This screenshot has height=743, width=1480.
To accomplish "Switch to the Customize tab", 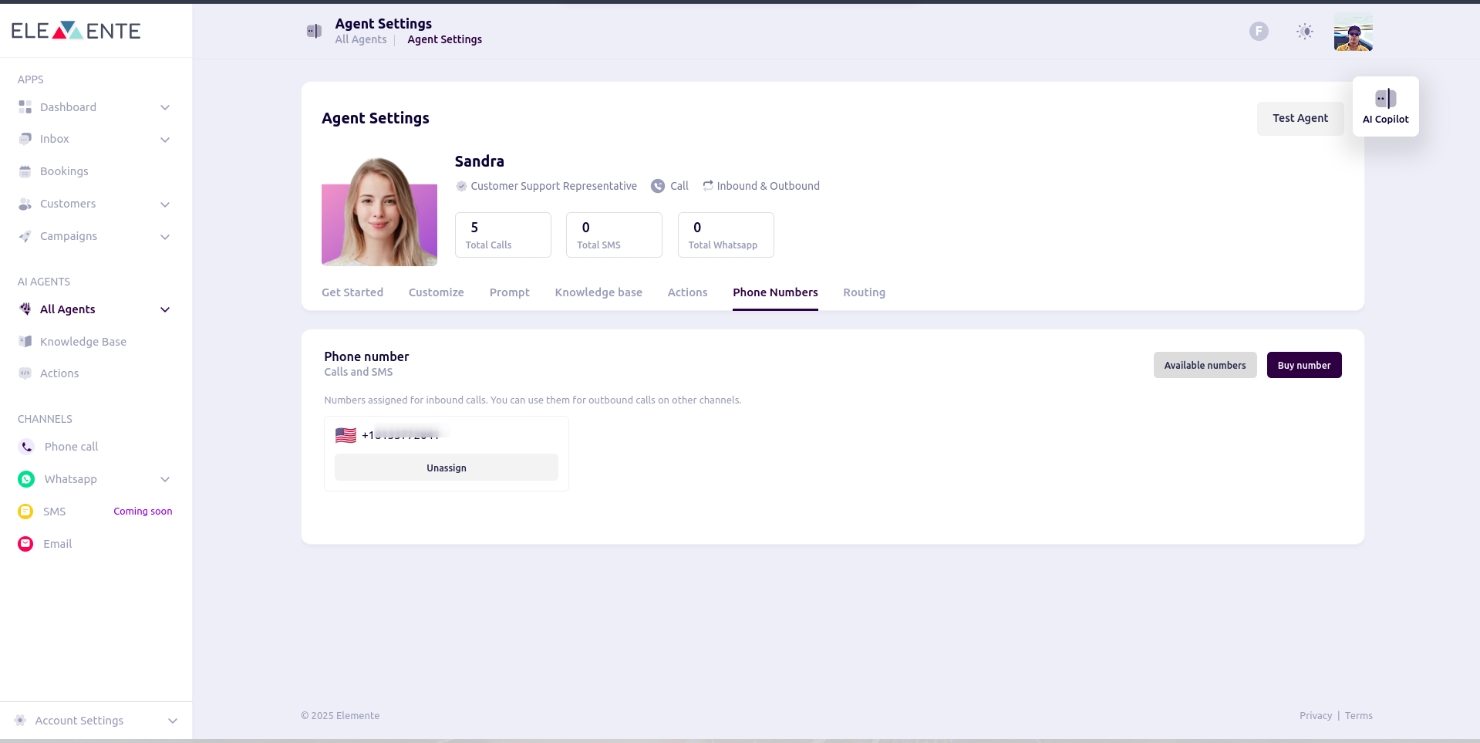I will point(437,292).
